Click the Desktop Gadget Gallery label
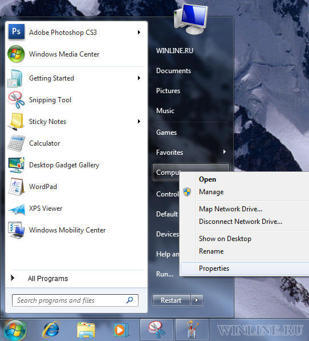The width and height of the screenshot is (309, 341). (64, 165)
